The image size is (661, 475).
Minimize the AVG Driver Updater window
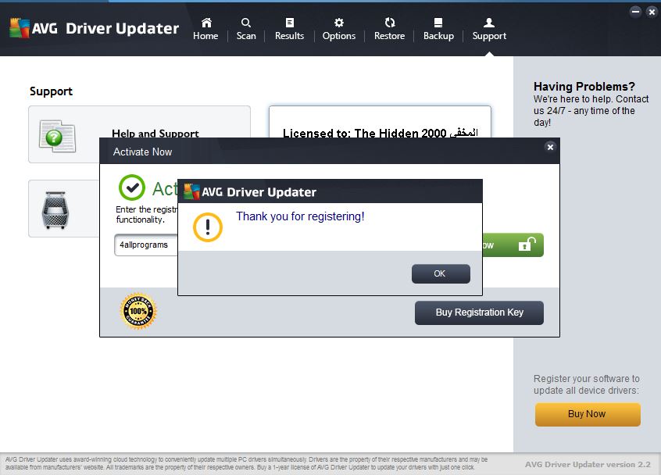635,12
